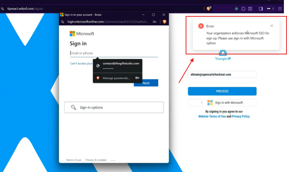The image size is (287, 172).
Task: Click the PROCEED button
Action: [222, 91]
